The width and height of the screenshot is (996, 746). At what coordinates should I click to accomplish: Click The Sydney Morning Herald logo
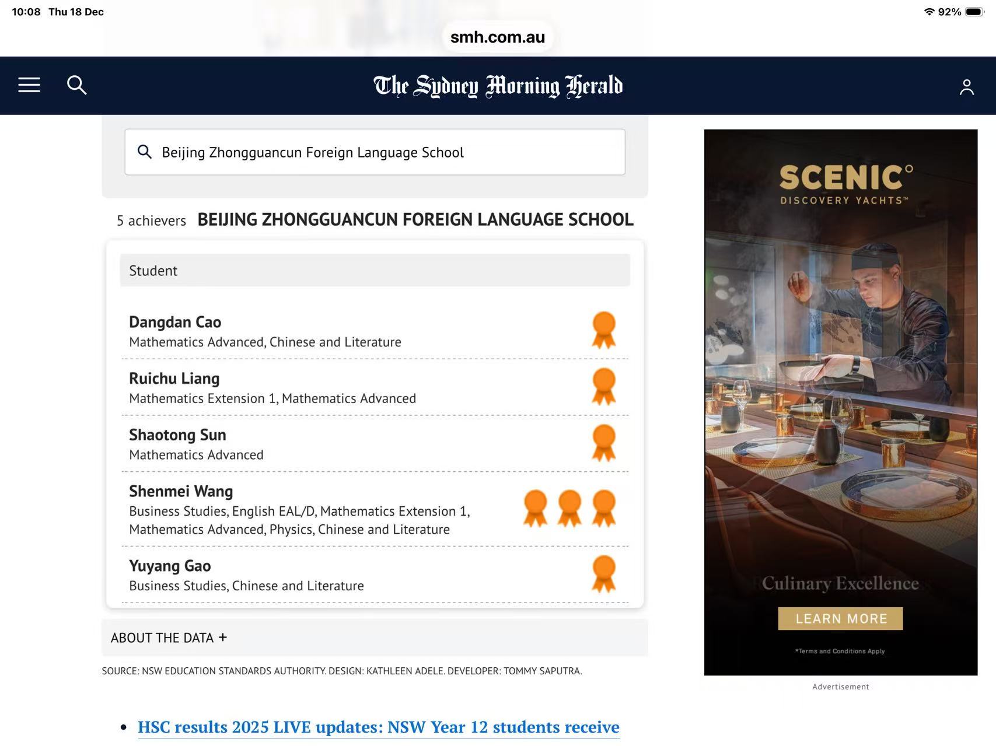point(498,86)
